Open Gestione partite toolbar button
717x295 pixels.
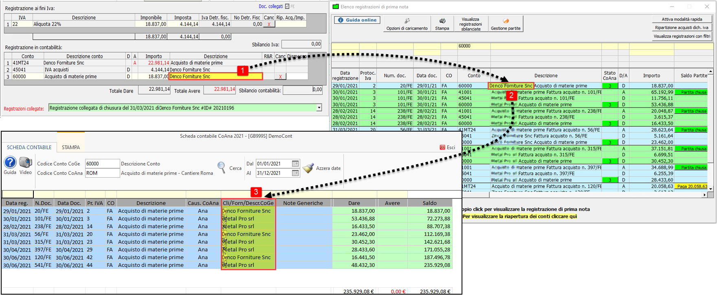tap(506, 24)
